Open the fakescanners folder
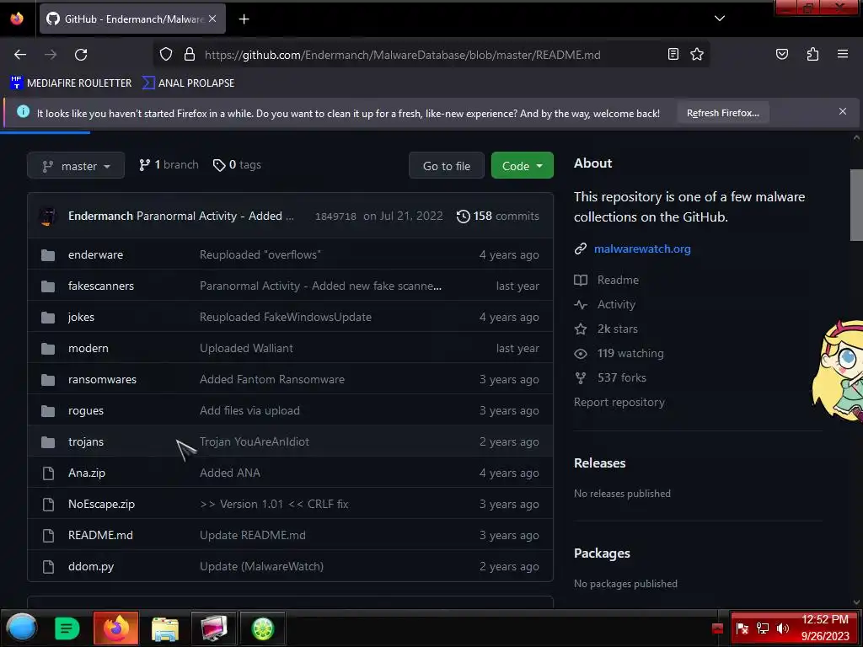Image resolution: width=863 pixels, height=647 pixels. click(101, 286)
